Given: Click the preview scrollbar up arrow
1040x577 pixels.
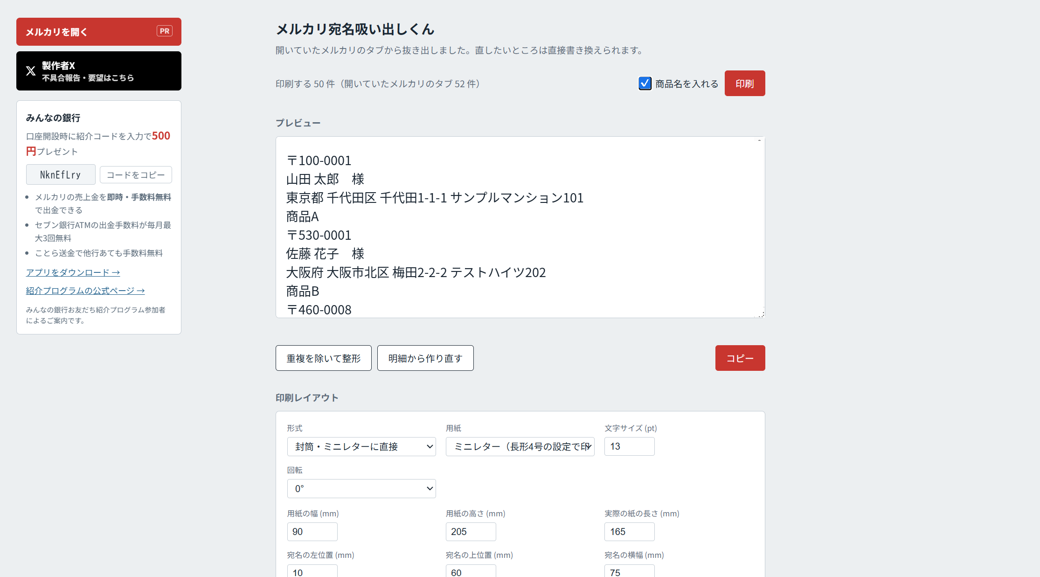Looking at the screenshot, I should click(x=759, y=140).
